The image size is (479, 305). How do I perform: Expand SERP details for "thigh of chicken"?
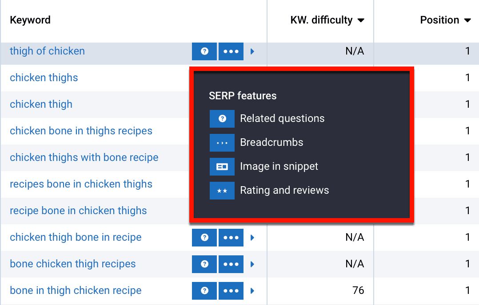point(252,51)
